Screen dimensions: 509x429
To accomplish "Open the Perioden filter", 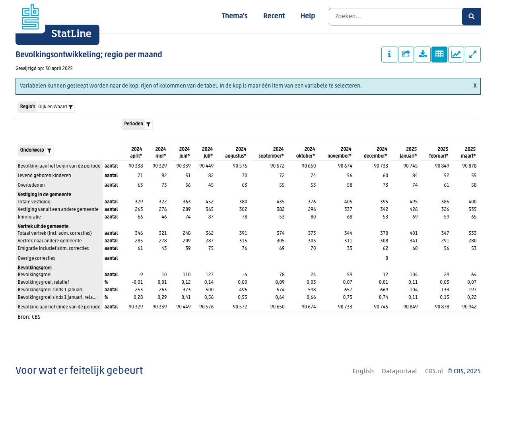I will tap(137, 124).
